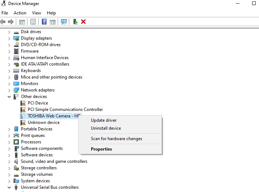Viewport: 259px width, 192px height.
Task: Maximize the Device Manager window
Action: tap(254, 3)
